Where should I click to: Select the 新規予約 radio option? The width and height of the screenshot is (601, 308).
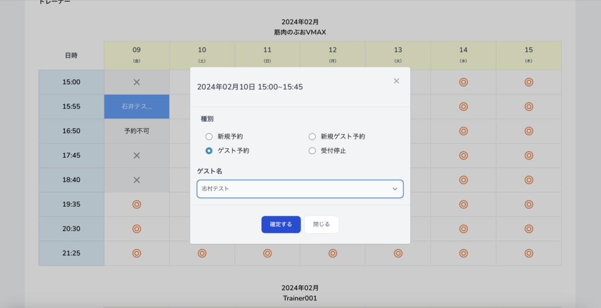(x=209, y=136)
